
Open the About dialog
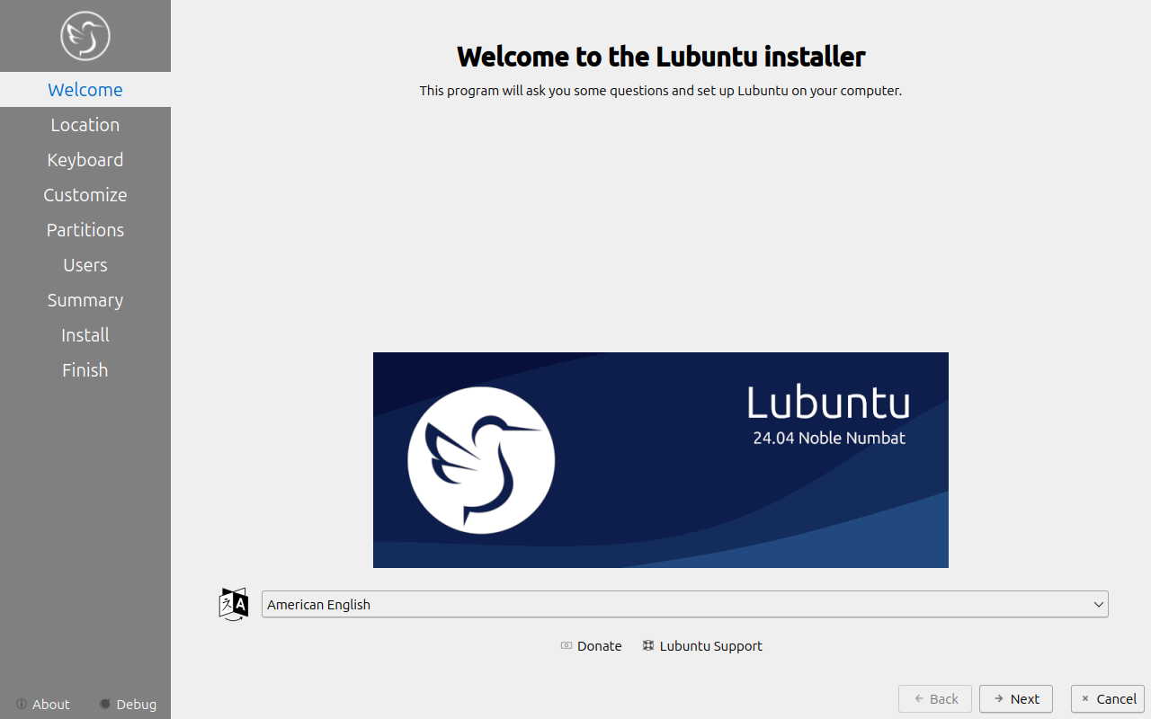[42, 705]
